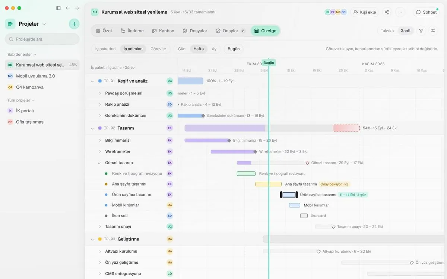
Task: Open the Sohbet chat button
Action: [x=426, y=12]
